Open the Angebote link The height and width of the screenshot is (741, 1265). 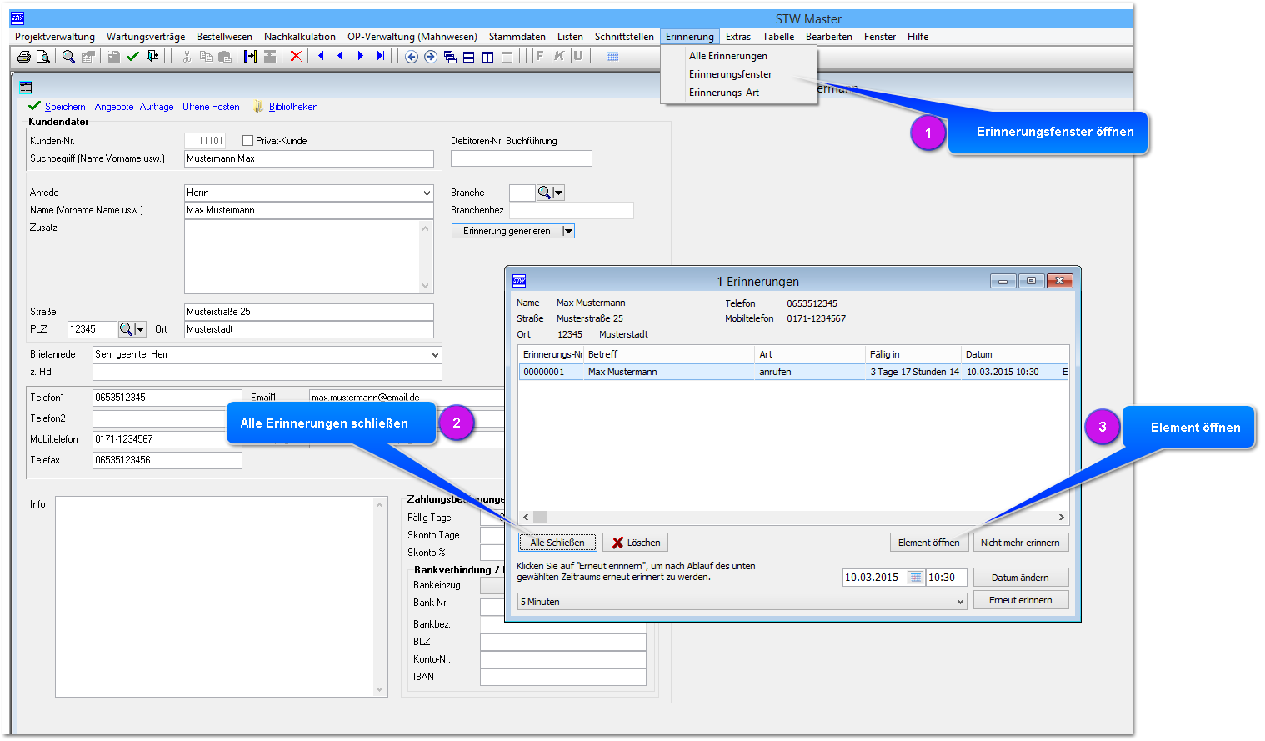point(114,107)
